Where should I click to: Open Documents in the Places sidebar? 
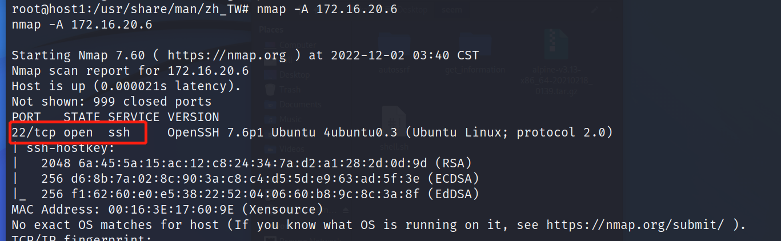point(295,104)
